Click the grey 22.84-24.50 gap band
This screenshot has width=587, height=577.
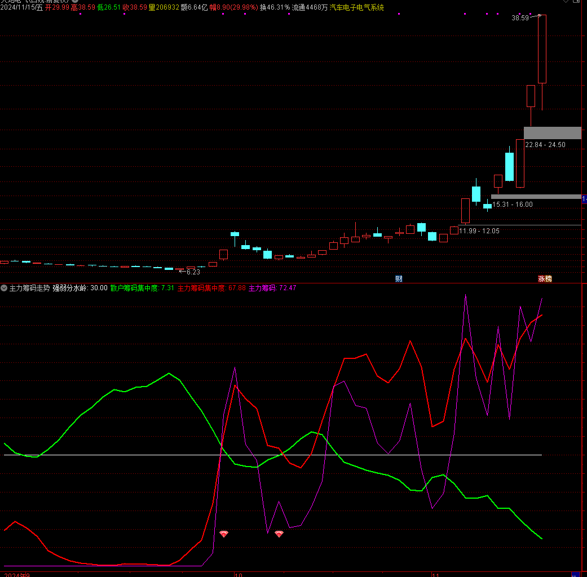point(553,133)
